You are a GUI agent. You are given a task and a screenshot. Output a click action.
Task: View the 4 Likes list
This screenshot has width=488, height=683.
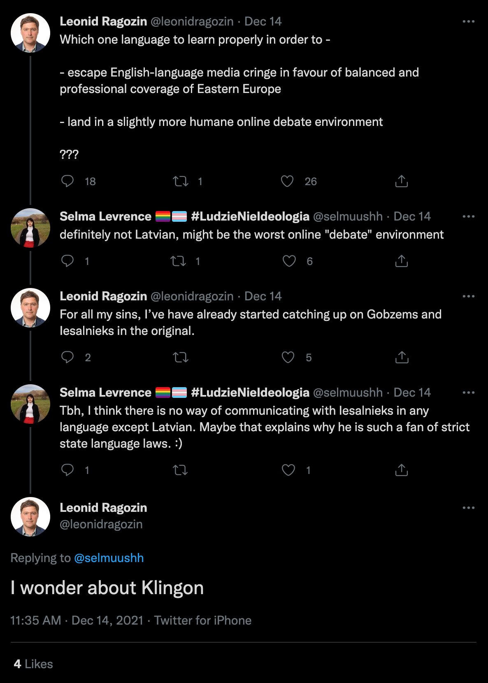click(33, 664)
